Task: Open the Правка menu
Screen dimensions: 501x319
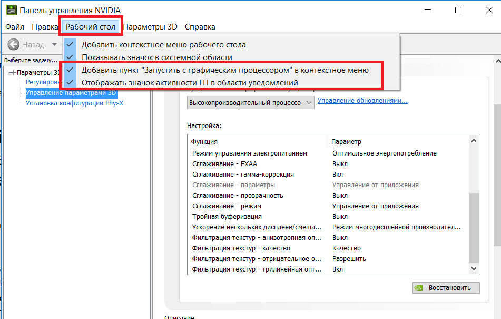Action: [45, 27]
